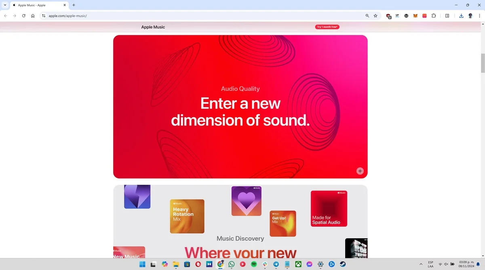The width and height of the screenshot is (485, 270).
Task: Open the Windows Start menu
Action: [142, 264]
